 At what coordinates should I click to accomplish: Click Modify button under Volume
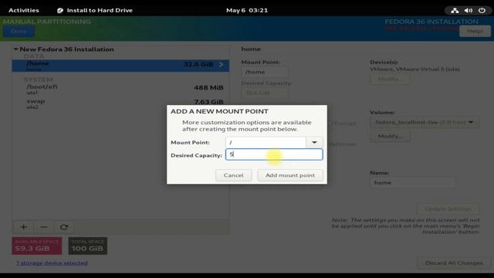[390, 136]
